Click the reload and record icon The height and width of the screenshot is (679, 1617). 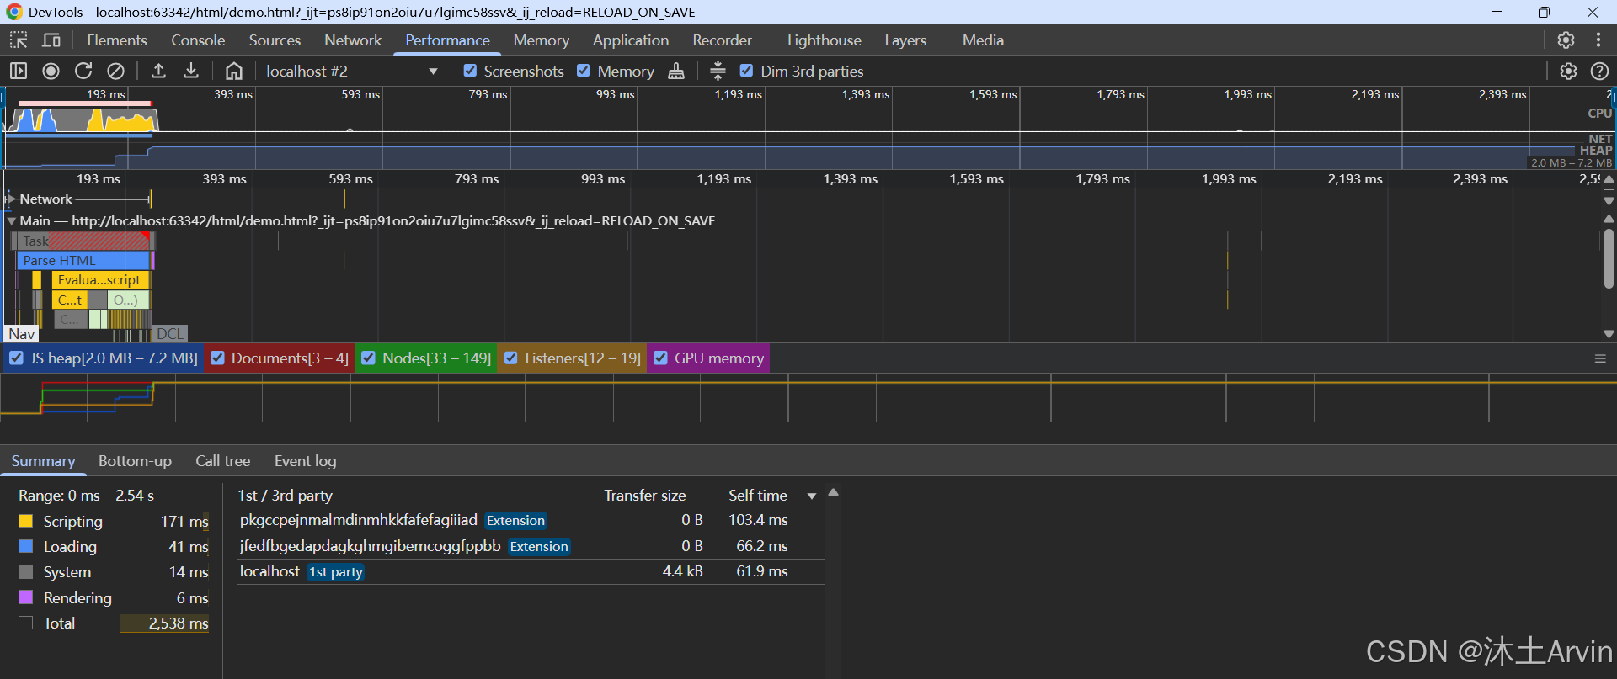click(x=83, y=72)
